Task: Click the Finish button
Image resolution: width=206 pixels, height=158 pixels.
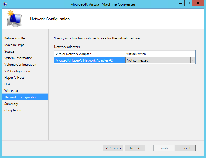Action: [163, 148]
